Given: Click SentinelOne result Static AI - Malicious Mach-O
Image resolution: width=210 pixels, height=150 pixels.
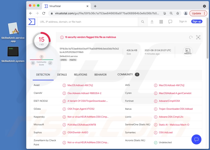Looking at the screenshot, I should click(174, 125).
